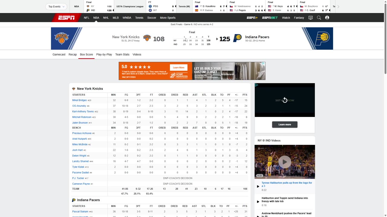Click the ESPN logo
Image resolution: width=387 pixels, height=217 pixels.
[67, 18]
